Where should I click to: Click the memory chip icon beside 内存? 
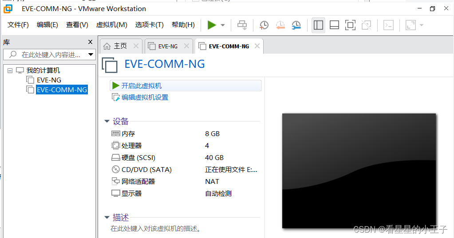tap(115, 133)
